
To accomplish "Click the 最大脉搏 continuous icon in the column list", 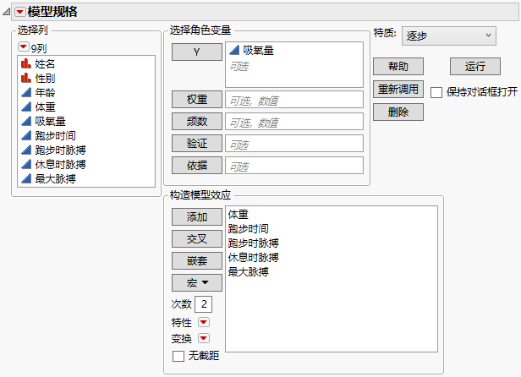I will click(x=26, y=178).
